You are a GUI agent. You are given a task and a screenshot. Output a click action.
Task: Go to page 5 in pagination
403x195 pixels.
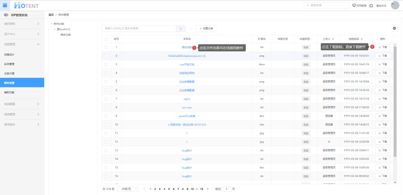(169, 189)
